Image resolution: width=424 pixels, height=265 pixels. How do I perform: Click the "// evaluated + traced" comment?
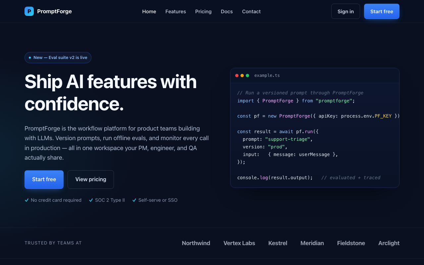(351, 178)
